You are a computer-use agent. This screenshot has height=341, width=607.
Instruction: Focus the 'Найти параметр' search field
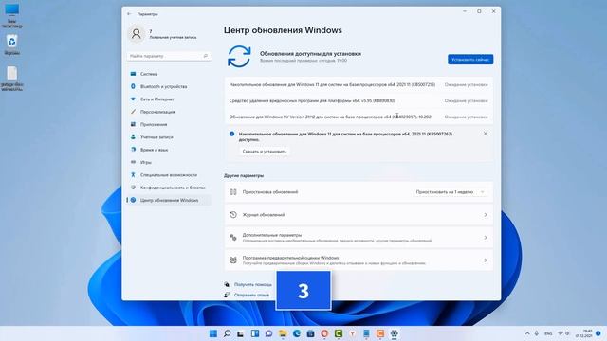169,56
